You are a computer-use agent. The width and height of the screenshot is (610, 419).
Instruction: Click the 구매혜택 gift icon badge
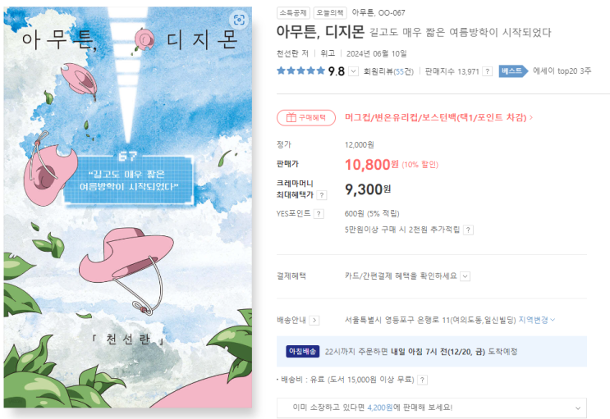click(306, 118)
